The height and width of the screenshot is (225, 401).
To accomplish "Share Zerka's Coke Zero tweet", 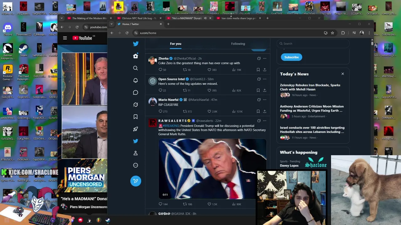I will point(264,70).
